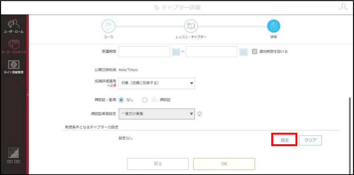Click the Asia/Tokyo timezone text

point(128,70)
